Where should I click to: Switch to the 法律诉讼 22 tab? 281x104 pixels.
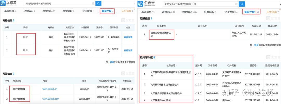[x=169, y=12]
